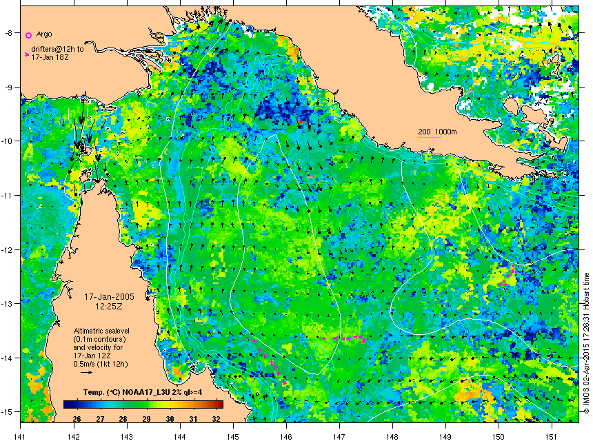Click the latitude axis label '-8'
The image size is (593, 441).
(8, 33)
